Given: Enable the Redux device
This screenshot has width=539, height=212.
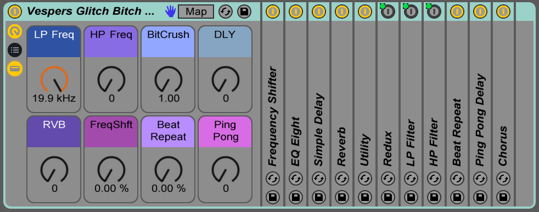Looking at the screenshot, I should 388,12.
